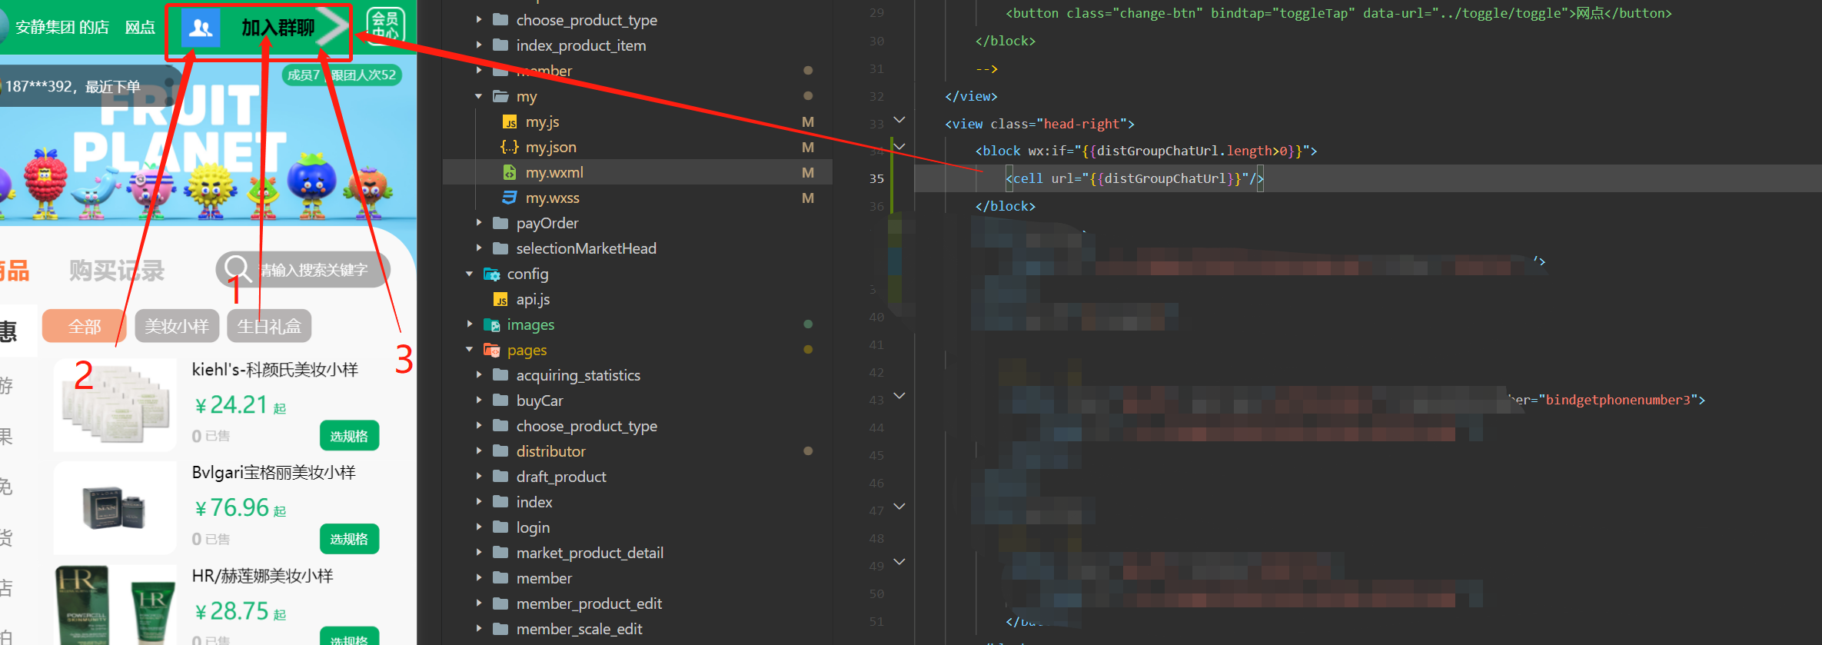
Task: Click the member_scale_edit folder row
Action: click(637, 629)
